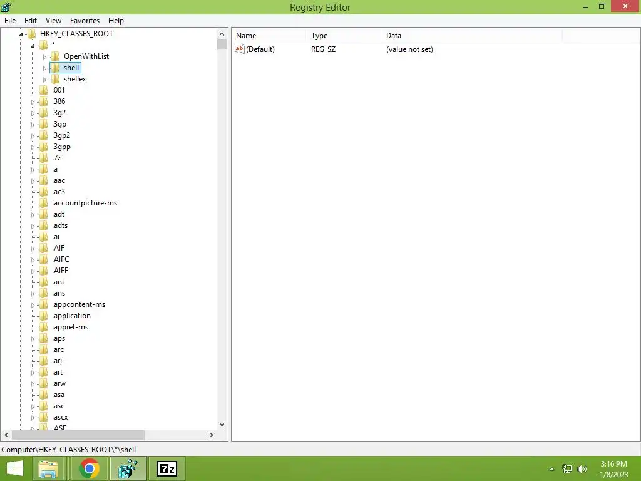Expand the .appcontent-ms key
This screenshot has height=481, width=641.
pos(33,305)
